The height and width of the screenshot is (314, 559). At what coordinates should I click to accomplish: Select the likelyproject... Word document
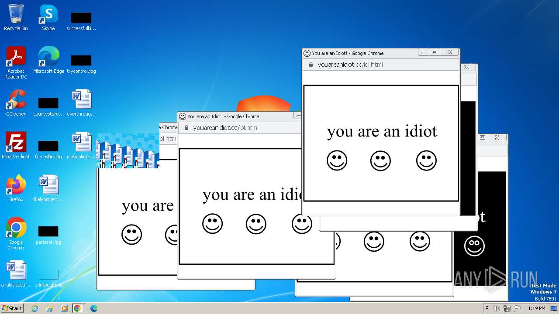point(48,188)
